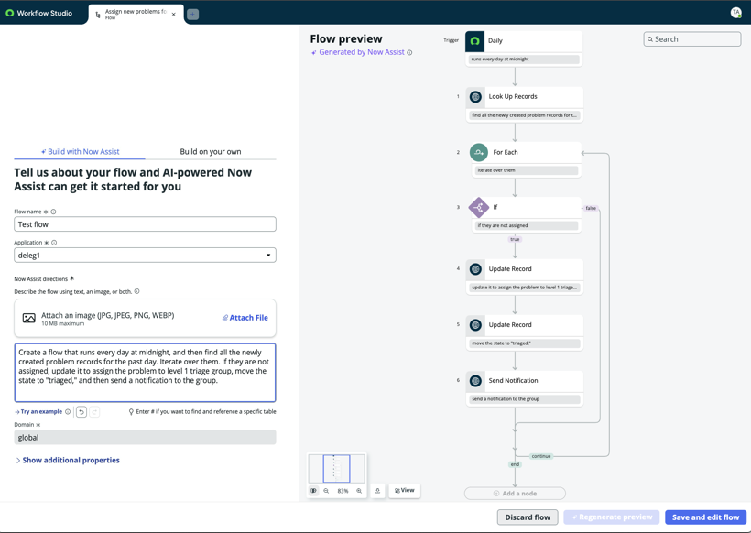Click the 83% zoom level value

343,491
